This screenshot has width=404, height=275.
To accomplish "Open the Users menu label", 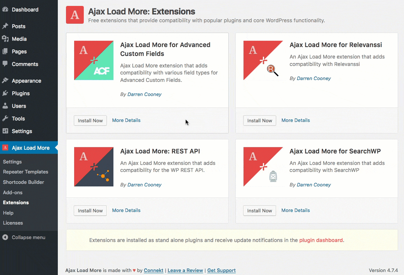I will pos(19,106).
